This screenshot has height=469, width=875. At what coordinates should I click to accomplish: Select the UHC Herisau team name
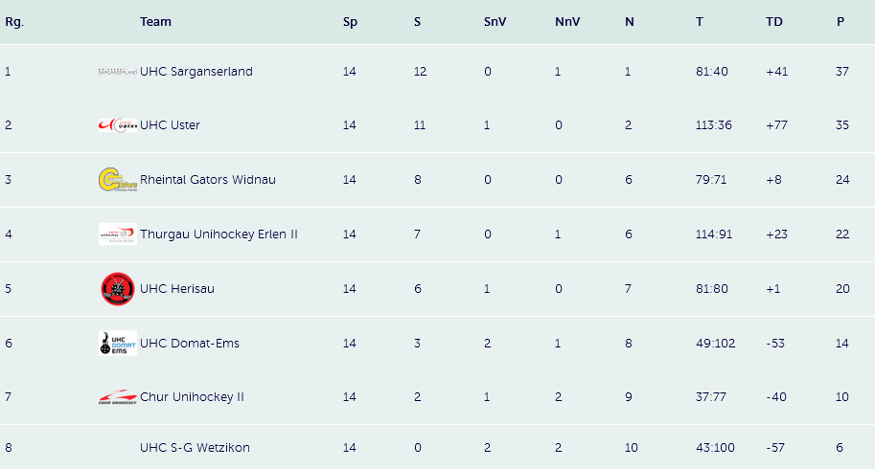click(177, 288)
